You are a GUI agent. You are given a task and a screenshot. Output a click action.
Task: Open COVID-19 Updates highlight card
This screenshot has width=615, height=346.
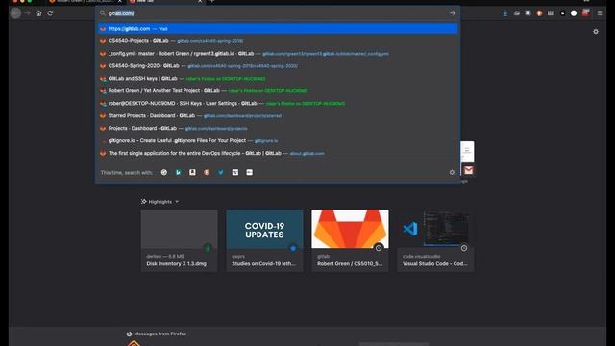265,240
